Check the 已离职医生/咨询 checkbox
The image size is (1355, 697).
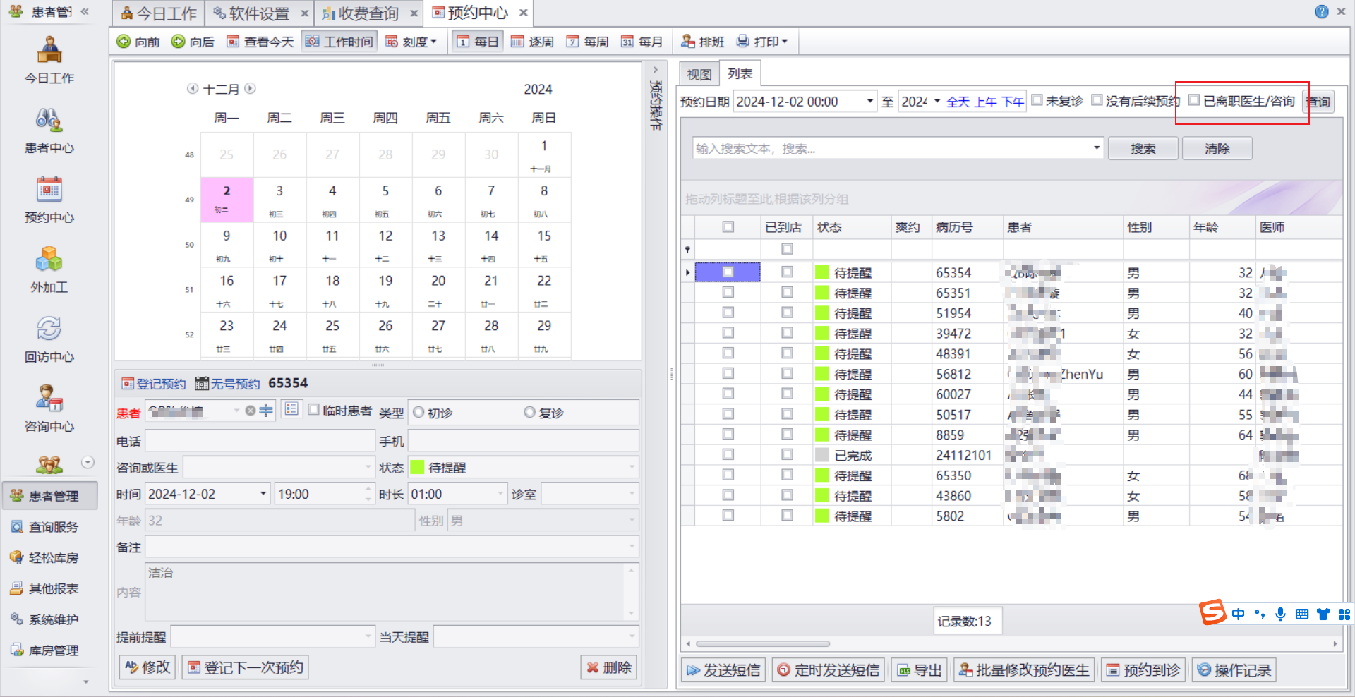point(1194,100)
